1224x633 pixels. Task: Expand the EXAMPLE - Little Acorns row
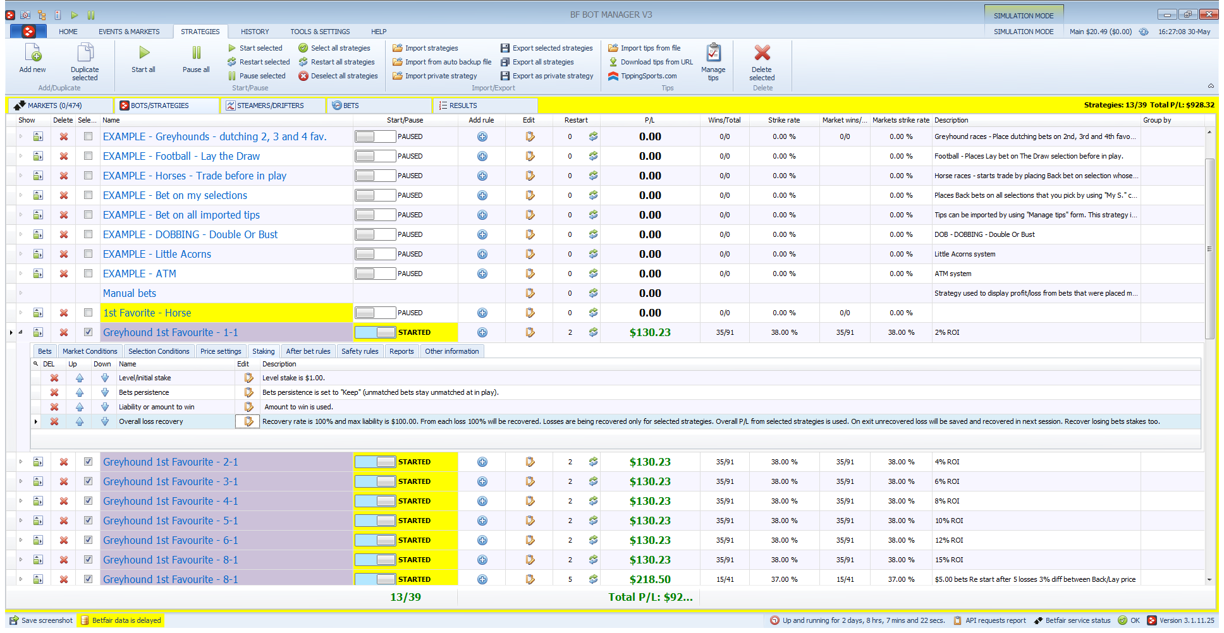point(20,254)
